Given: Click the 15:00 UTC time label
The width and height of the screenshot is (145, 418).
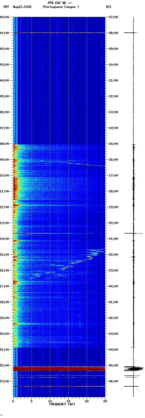Looking at the screenshot, I should pos(113,144).
